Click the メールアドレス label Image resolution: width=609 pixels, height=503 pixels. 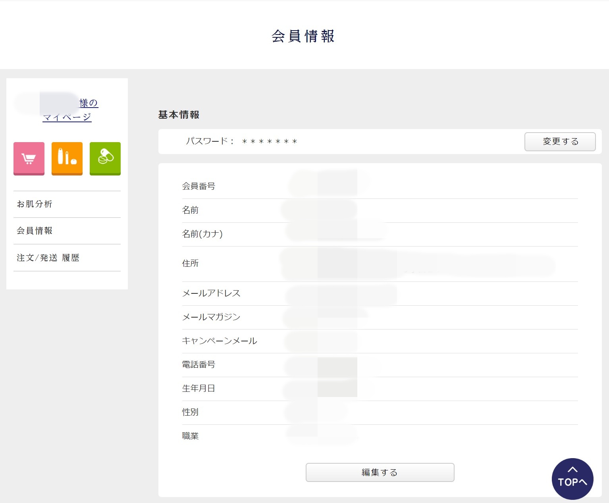pos(211,293)
